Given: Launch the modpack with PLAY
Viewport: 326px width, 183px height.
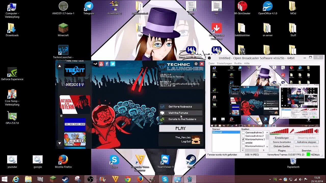Looking at the screenshot, I should pyautogui.click(x=181, y=128).
